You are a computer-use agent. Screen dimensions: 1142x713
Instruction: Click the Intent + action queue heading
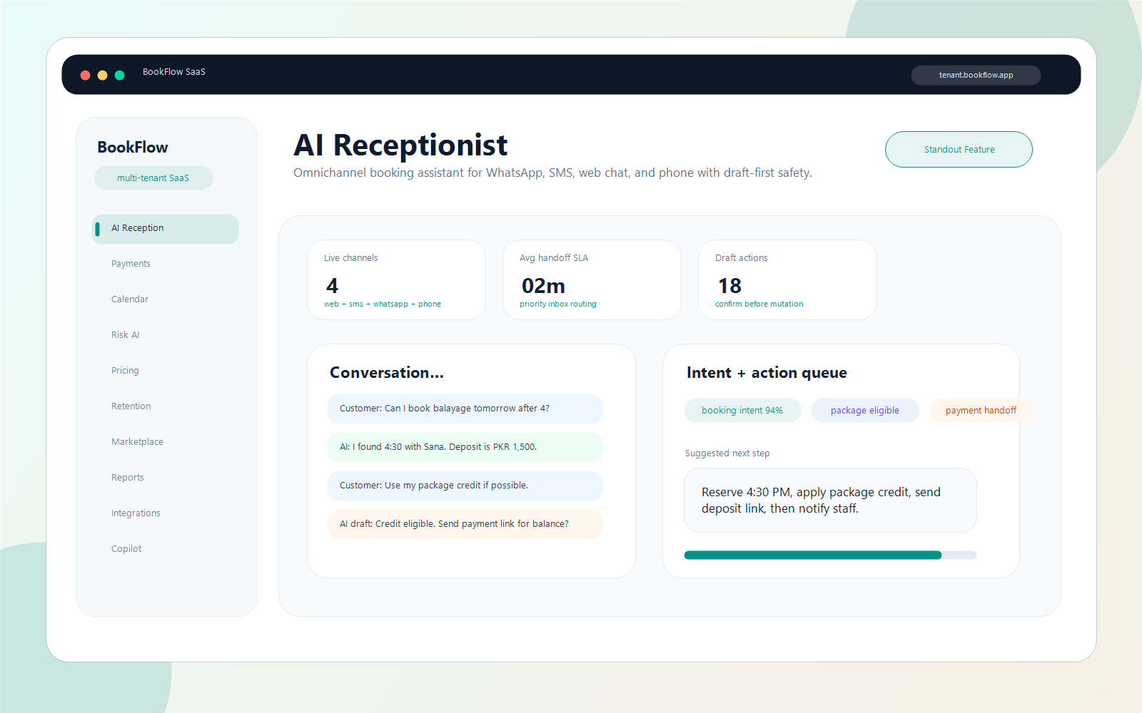(x=767, y=373)
